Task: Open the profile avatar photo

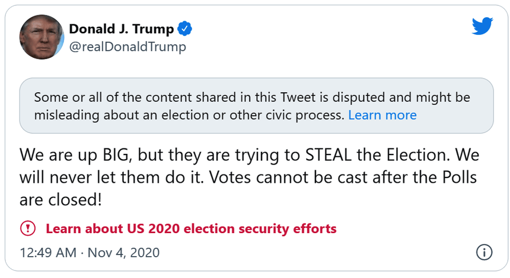Action: [42, 37]
